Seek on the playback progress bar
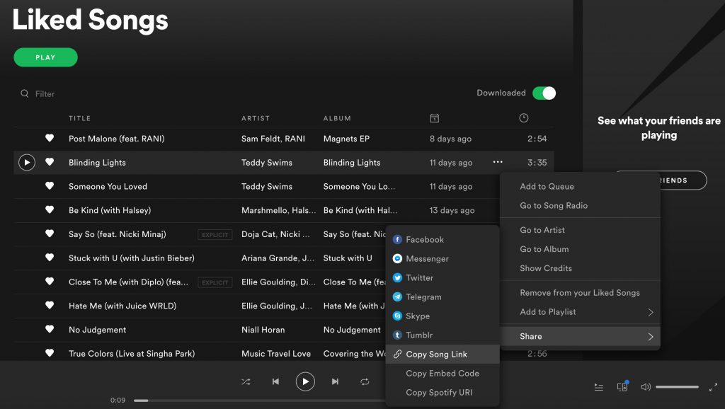Viewport: 725px width, 409px height. (259, 401)
